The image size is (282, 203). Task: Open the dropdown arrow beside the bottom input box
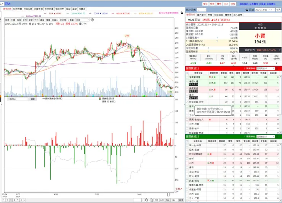(x=143, y=200)
